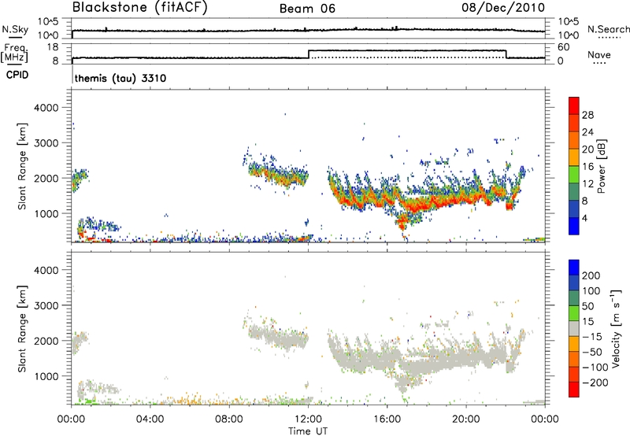Click the Blackstone (fitACF) title
The image size is (630, 436).
coord(139,7)
